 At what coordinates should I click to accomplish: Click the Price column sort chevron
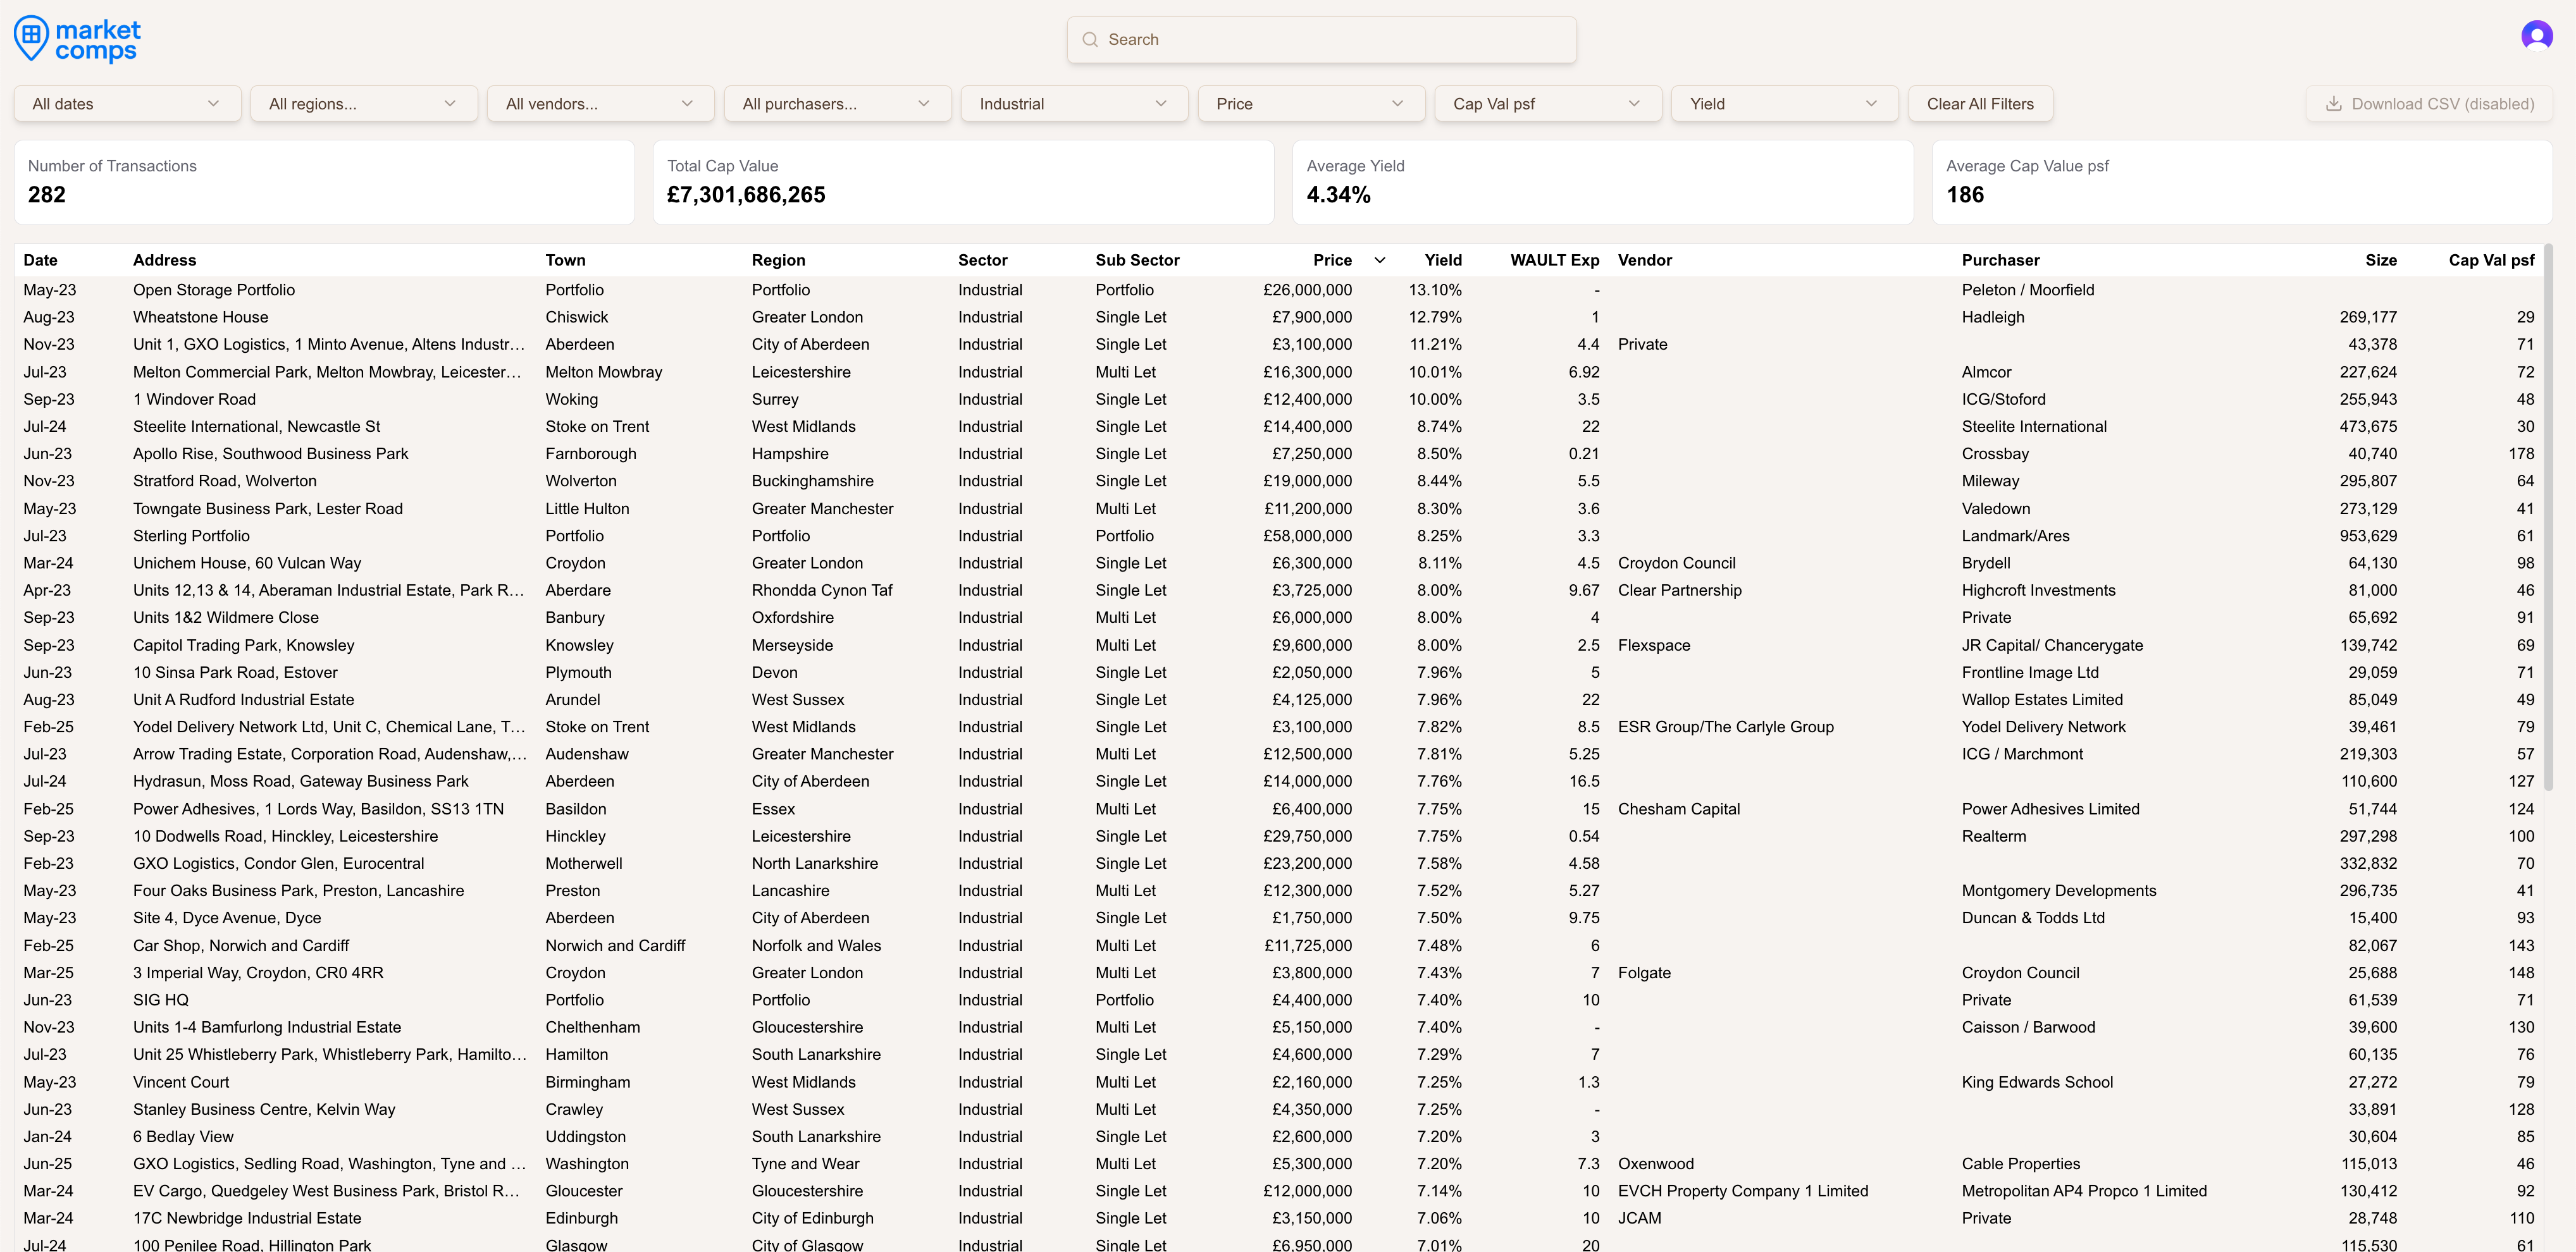coord(1380,260)
